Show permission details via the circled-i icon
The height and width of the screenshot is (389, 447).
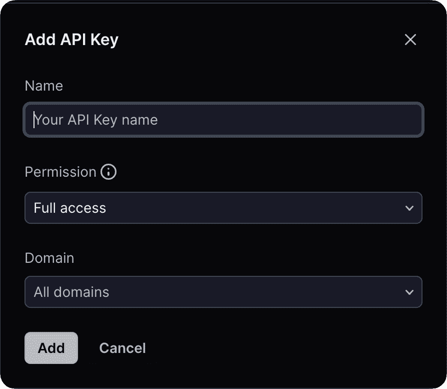[108, 172]
